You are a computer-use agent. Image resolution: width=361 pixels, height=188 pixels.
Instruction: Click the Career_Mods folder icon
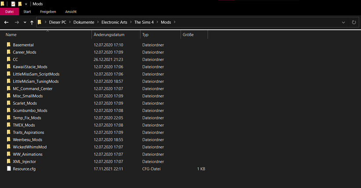point(9,52)
